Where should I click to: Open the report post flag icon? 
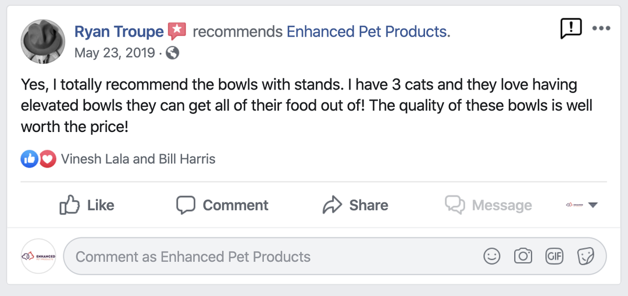(571, 28)
